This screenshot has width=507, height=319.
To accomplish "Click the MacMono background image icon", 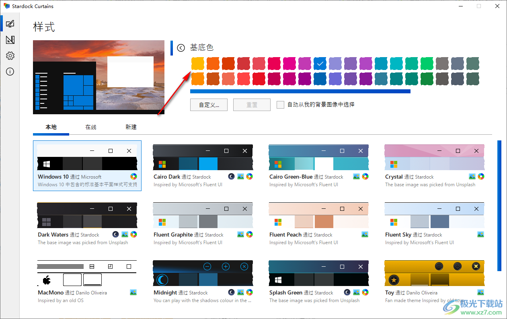I will [133, 292].
